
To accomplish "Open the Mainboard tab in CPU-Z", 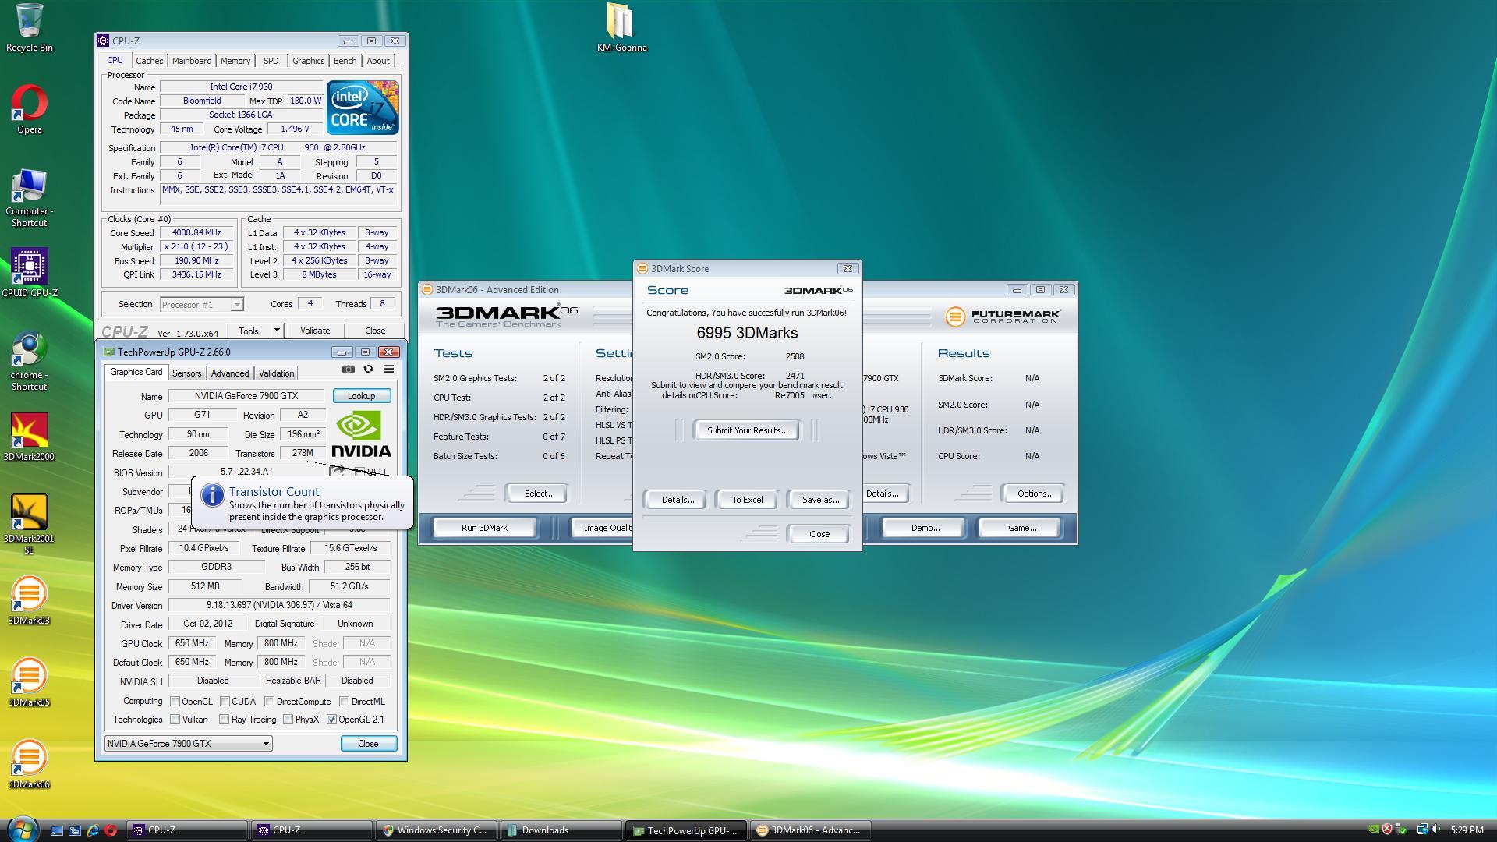I will [191, 61].
